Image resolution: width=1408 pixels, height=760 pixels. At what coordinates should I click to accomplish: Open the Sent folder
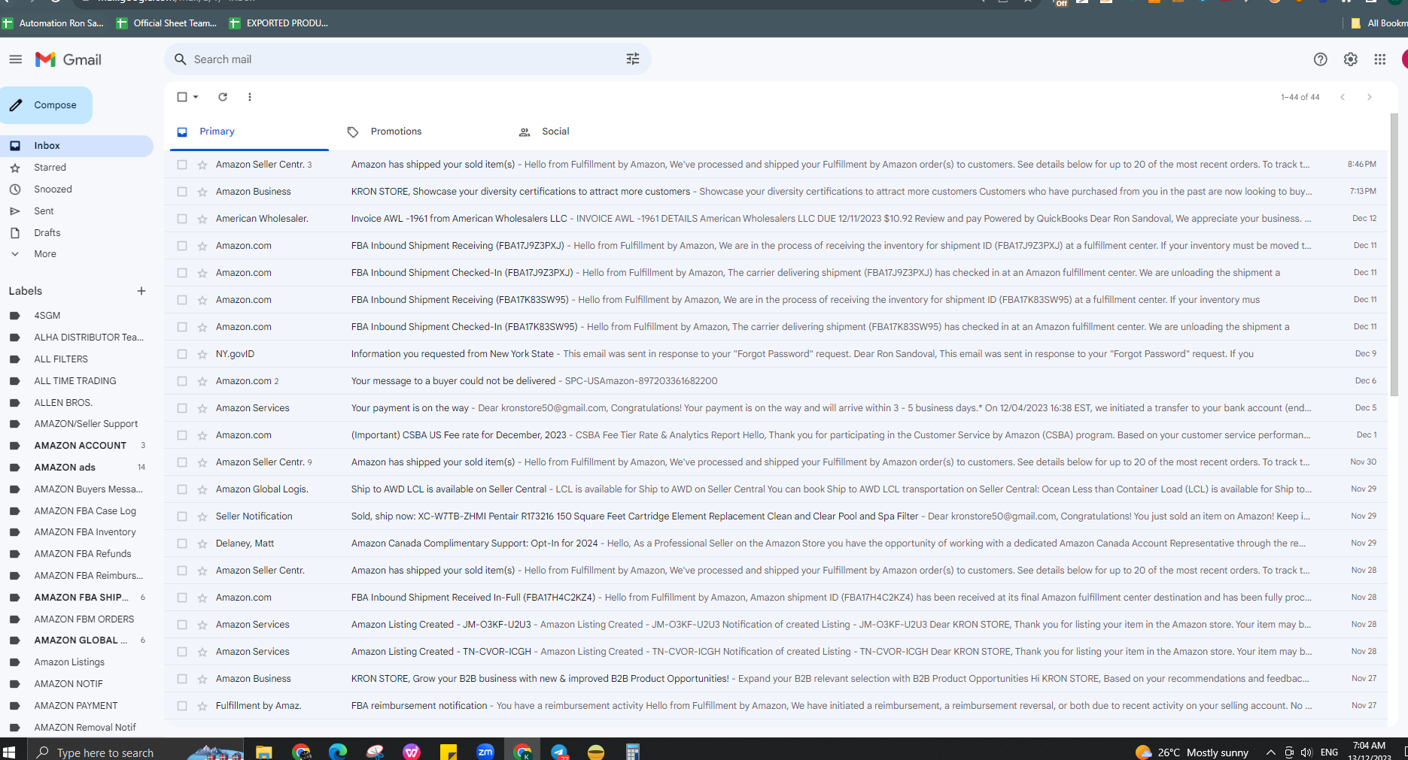44,211
